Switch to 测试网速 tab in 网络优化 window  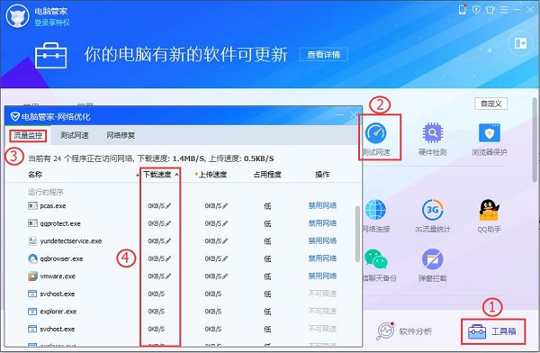click(x=75, y=135)
